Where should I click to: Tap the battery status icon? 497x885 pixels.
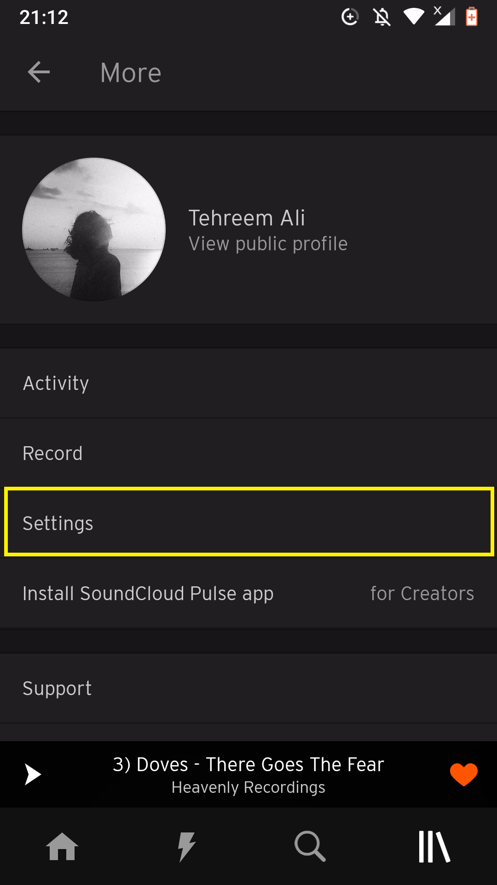tap(472, 17)
